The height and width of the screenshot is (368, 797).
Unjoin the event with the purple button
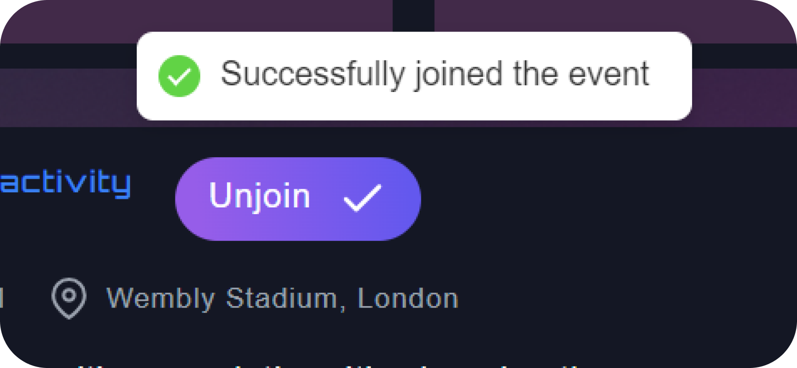point(298,199)
